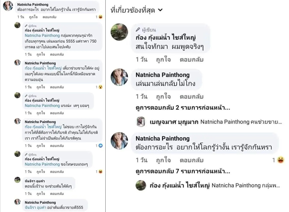This screenshot has height=212, width=289.
Task: Click the author pencil icon above 'สนใจทักมา ผมพูดจริงๆ'
Action: click(x=138, y=30)
